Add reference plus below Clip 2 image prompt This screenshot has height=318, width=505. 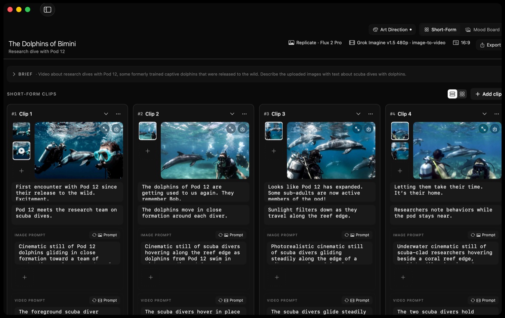[151, 277]
